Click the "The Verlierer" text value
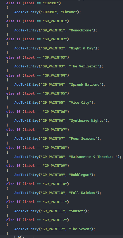The width and height of the screenshot is (123, 238). pyautogui.click(x=84, y=66)
